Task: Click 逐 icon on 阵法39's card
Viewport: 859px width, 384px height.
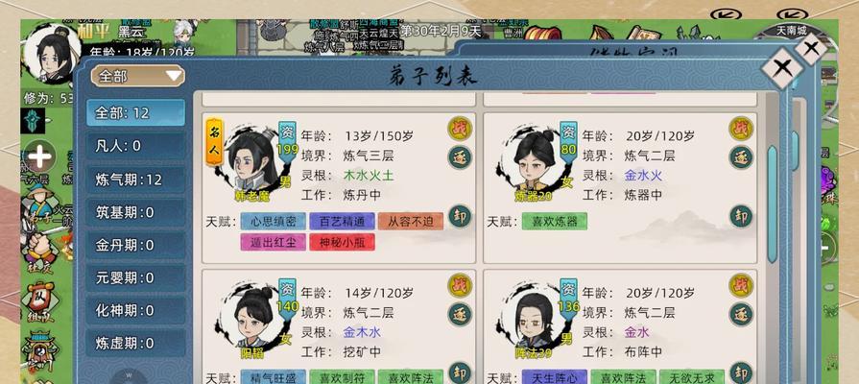Action: tap(741, 315)
